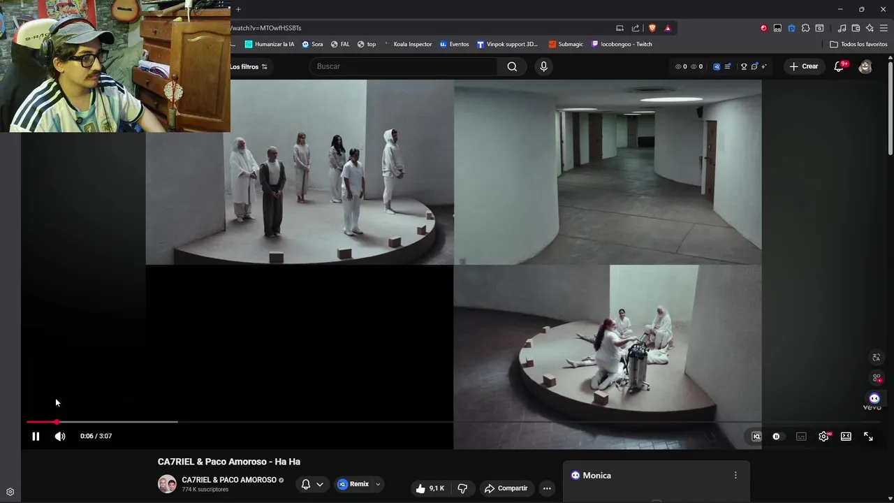Open CA7RIEL & PACO AMOROSO channel link
Screen dimensions: 894x503
tap(229, 480)
